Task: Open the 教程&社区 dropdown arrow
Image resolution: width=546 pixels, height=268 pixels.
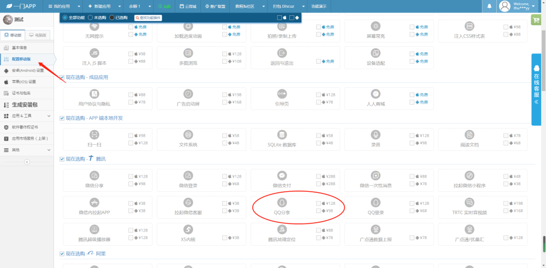Action: [263, 6]
